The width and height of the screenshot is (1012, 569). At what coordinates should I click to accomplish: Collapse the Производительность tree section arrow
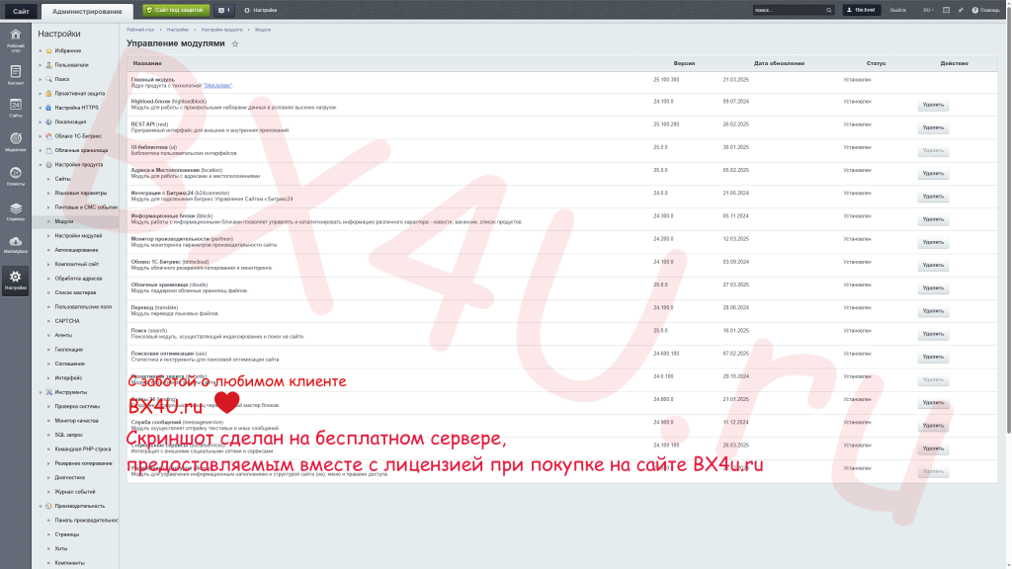40,506
